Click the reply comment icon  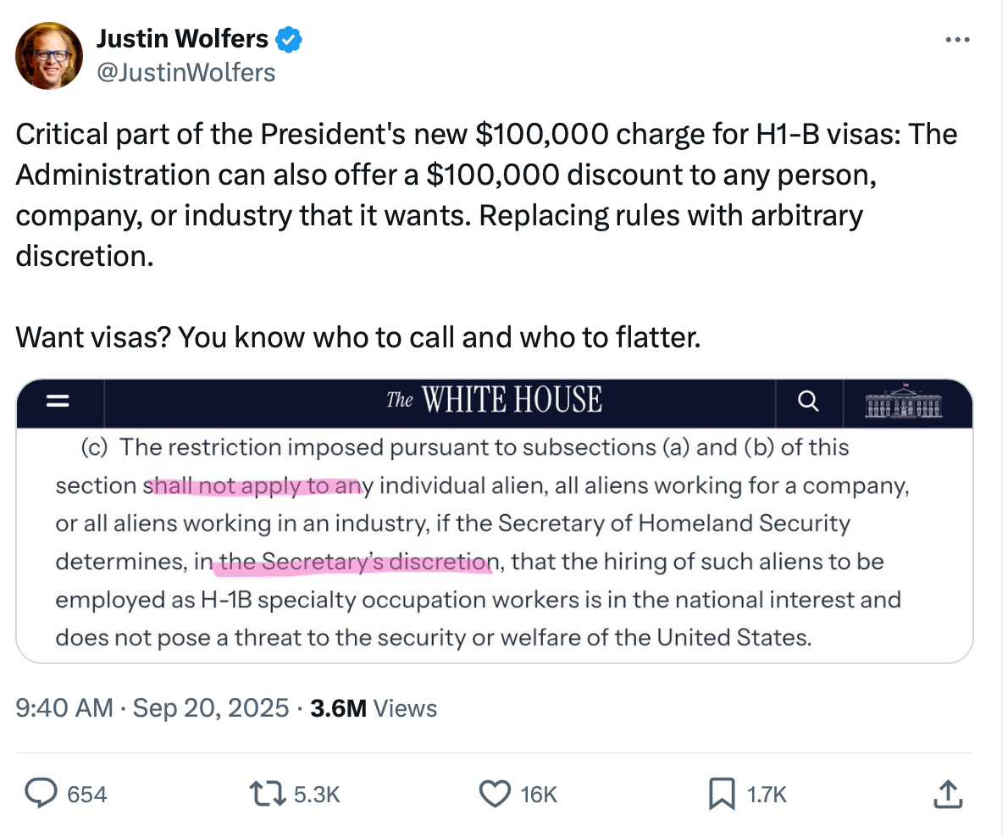point(40,793)
